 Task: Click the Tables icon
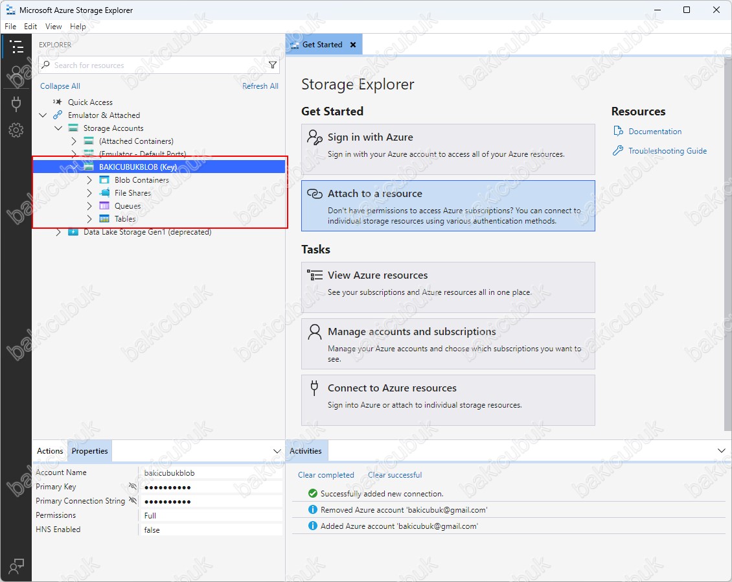[104, 219]
